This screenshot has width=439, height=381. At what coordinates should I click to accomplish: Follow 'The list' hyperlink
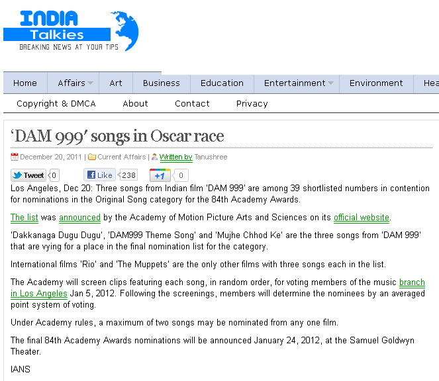pos(24,218)
